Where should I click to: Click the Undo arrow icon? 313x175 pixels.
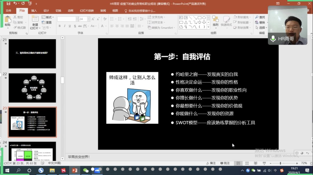[15, 3]
